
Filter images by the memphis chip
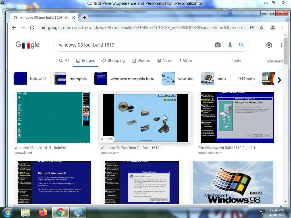72,79
